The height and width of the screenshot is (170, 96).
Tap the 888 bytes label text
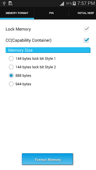pyautogui.click(x=23, y=75)
